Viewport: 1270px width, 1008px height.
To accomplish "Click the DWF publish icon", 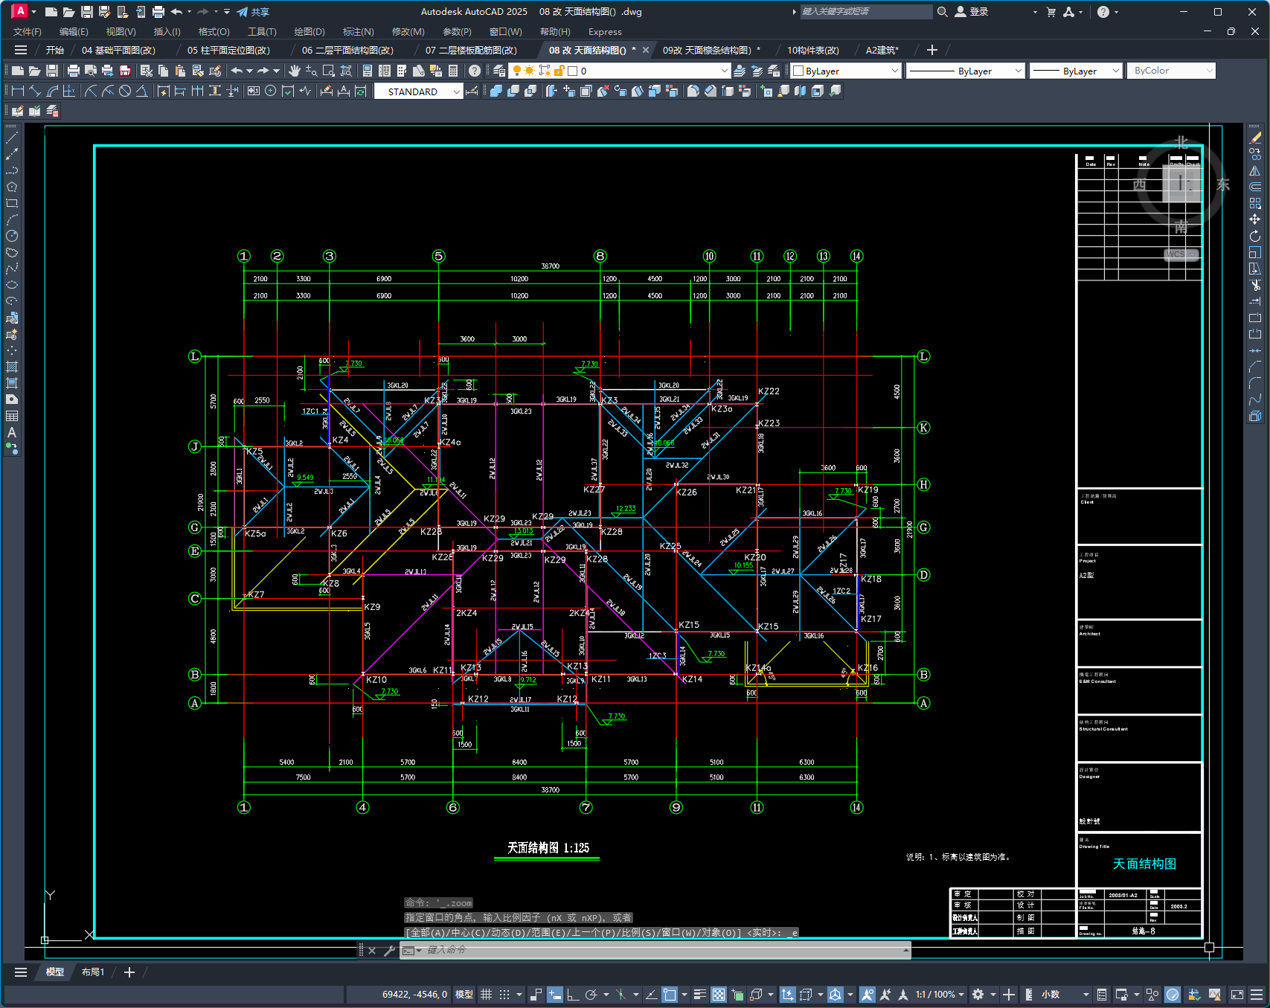I will click(125, 71).
